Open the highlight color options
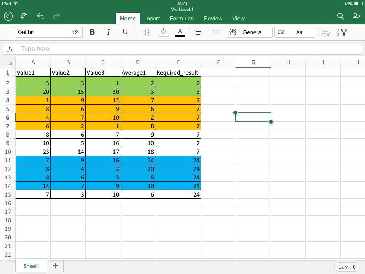This screenshot has height=274, width=365. (x=281, y=32)
